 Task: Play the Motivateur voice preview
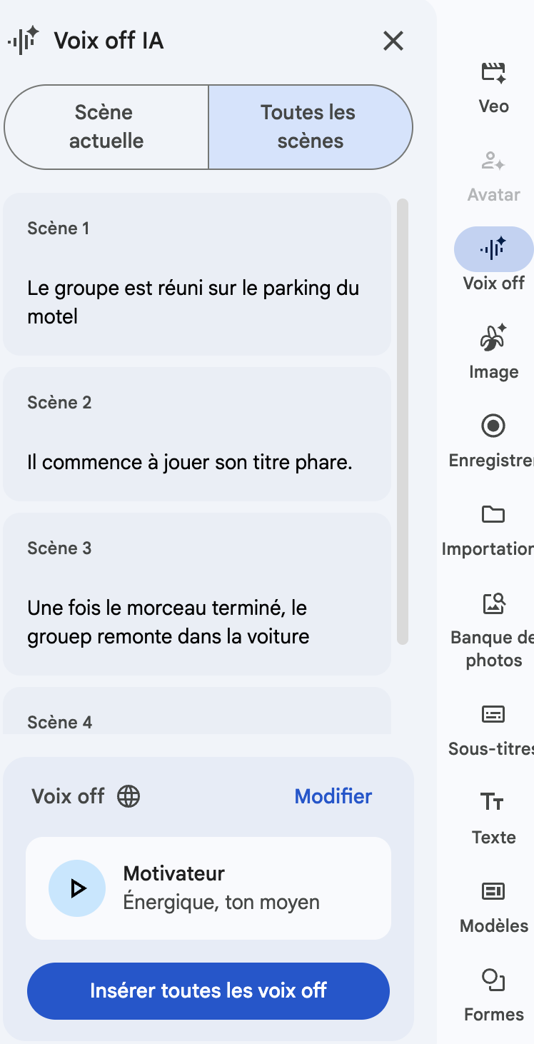[x=77, y=888]
